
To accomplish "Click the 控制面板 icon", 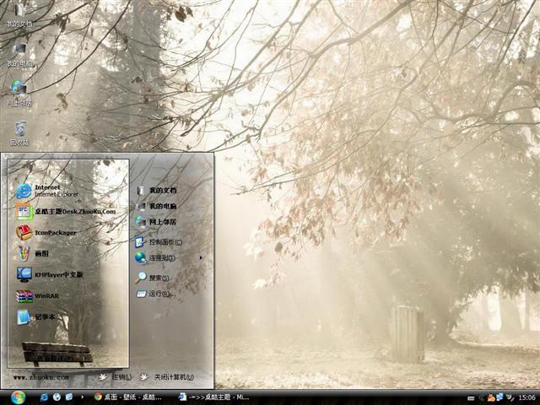I will click(x=140, y=242).
